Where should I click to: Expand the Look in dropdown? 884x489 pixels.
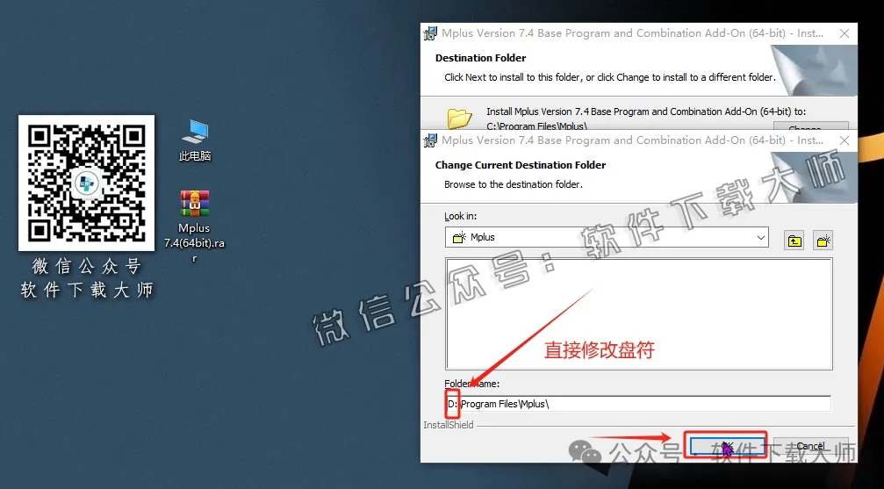(760, 237)
